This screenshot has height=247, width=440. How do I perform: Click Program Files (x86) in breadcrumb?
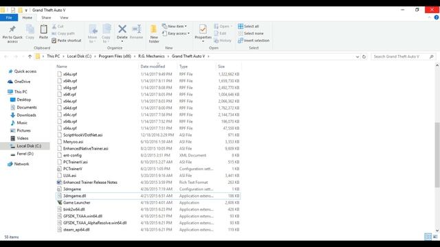(115, 56)
